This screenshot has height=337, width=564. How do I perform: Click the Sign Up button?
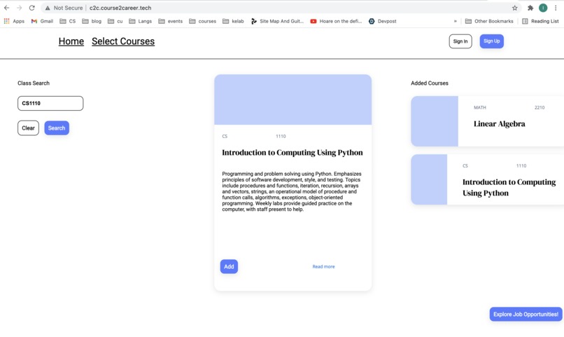coord(492,41)
